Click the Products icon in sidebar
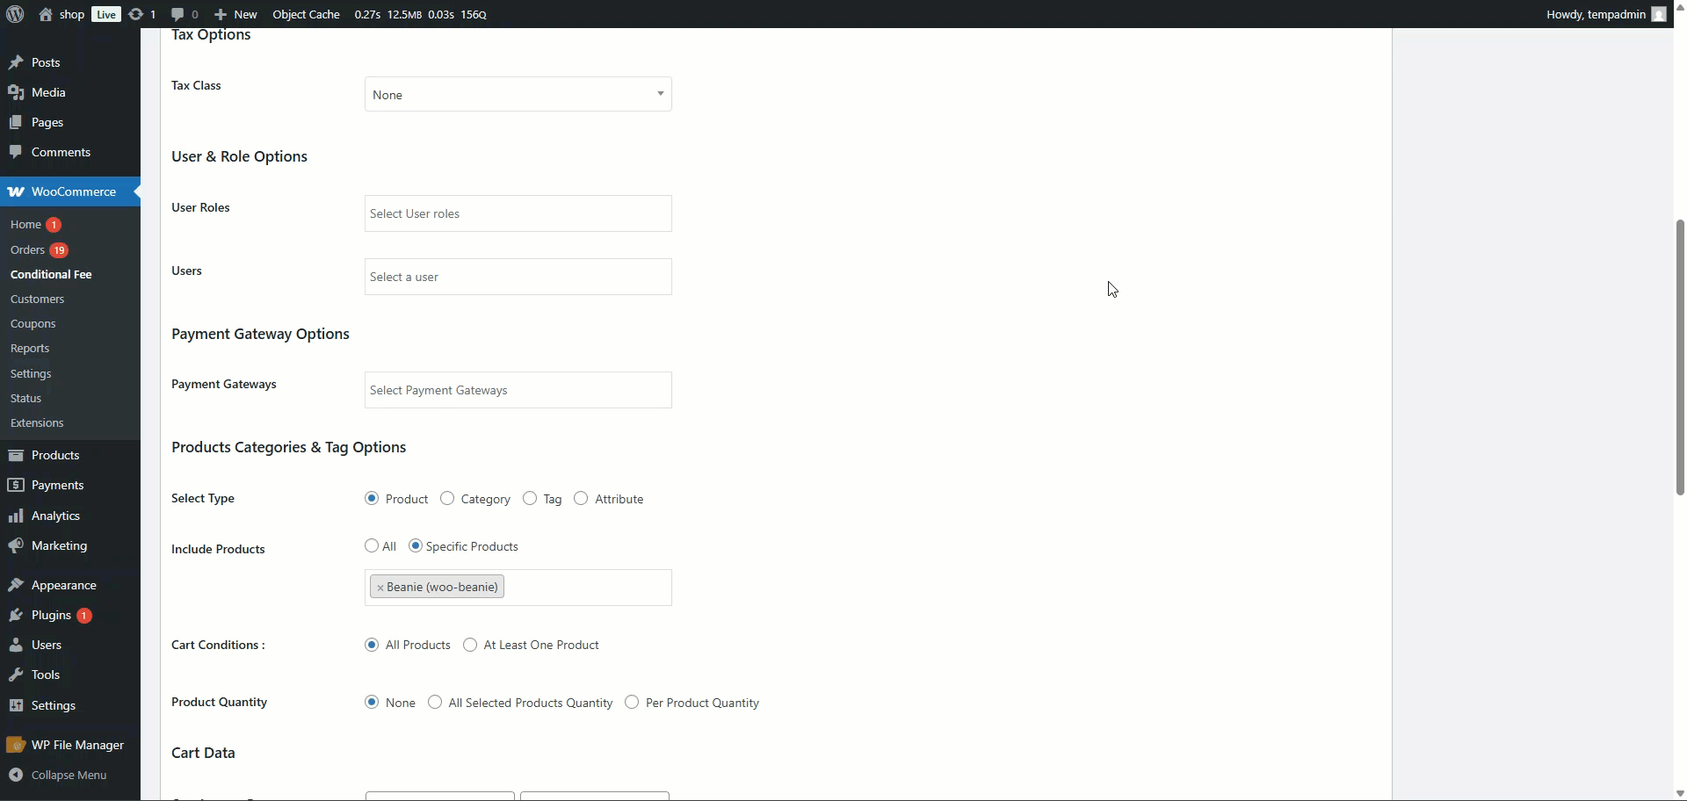Screen dimensions: 1687x801 [16, 455]
